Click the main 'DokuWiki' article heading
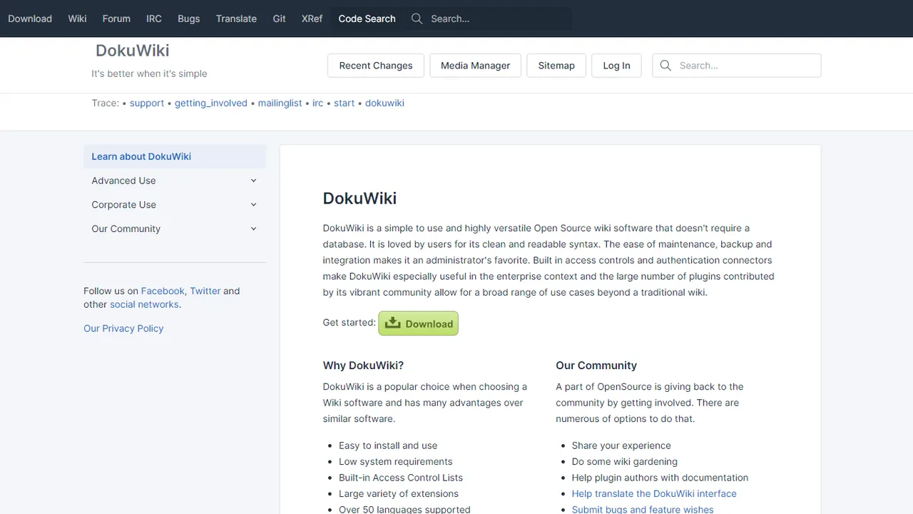Screen dimensions: 913x514 point(359,198)
